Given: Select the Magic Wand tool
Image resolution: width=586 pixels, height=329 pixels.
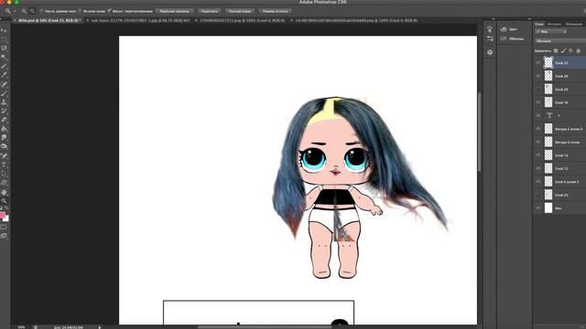Looking at the screenshot, I should (x=4, y=57).
